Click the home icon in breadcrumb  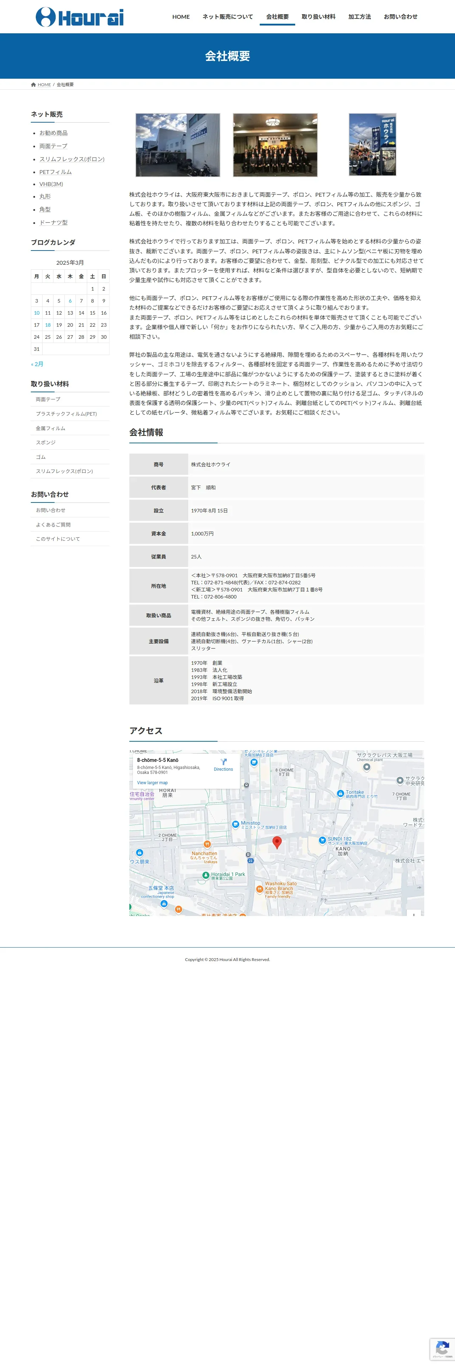[33, 85]
